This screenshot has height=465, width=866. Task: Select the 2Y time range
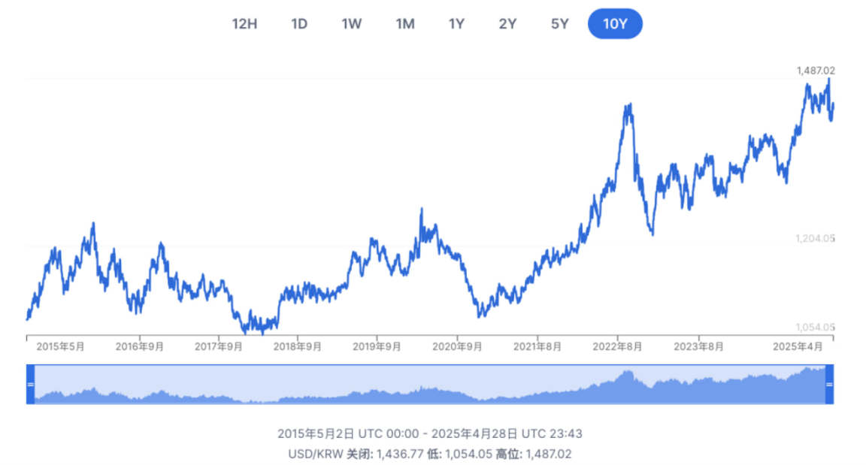pos(507,23)
